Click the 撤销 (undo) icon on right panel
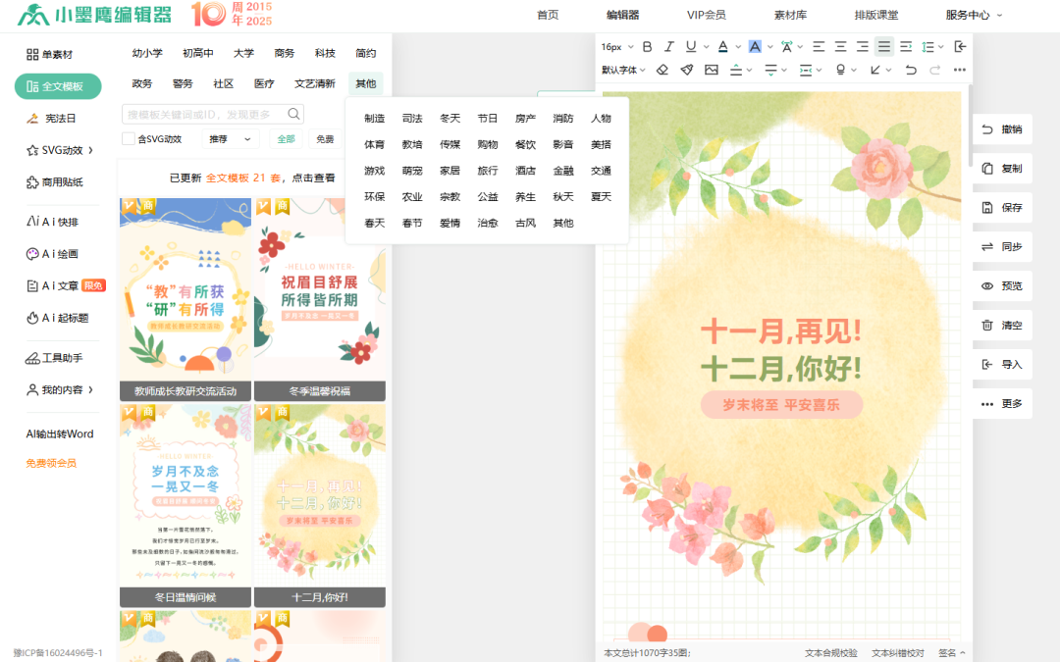Image resolution: width=1060 pixels, height=662 pixels. coord(1001,129)
